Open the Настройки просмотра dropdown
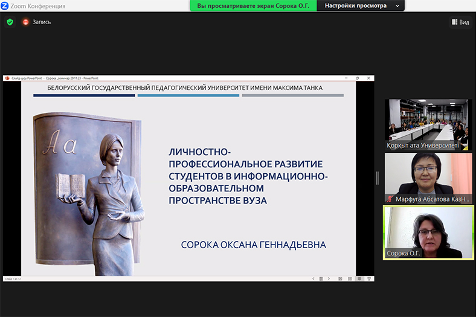Image resolution: width=476 pixels, height=317 pixels. (x=362, y=5)
